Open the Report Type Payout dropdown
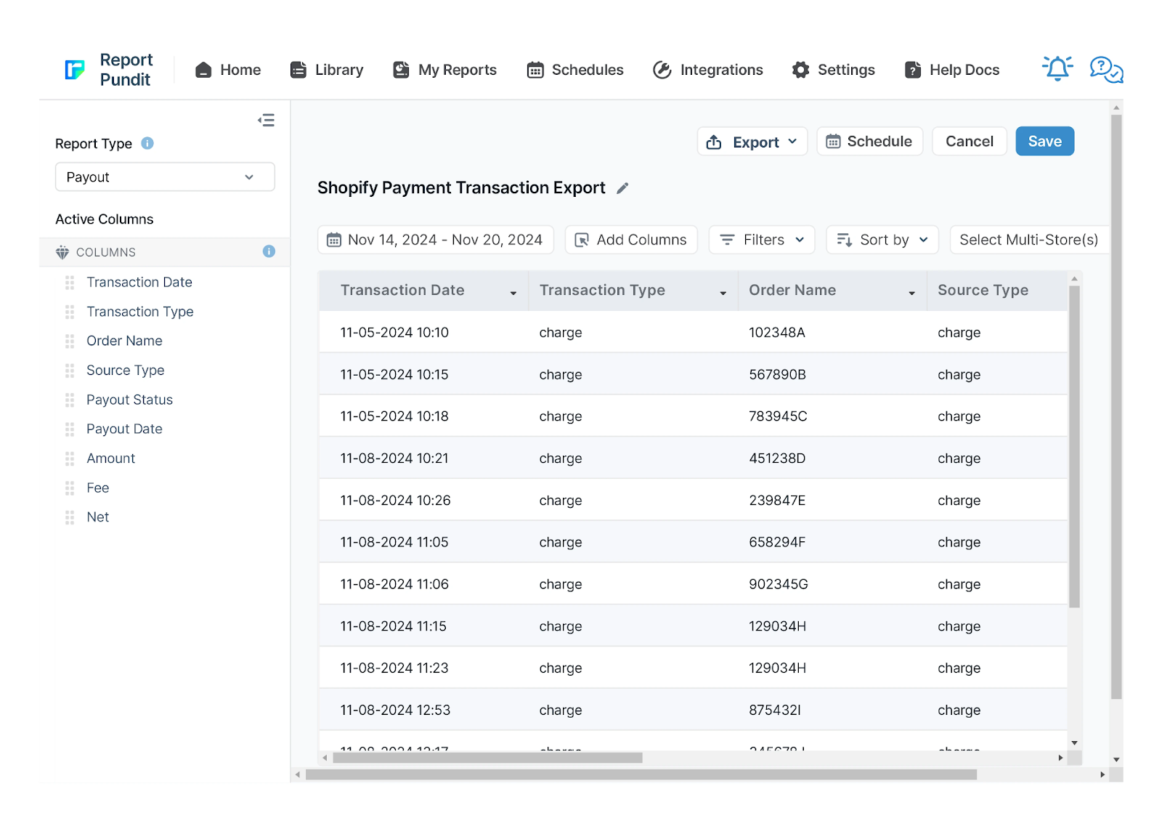Viewport: 1162px width, 821px height. point(165,177)
